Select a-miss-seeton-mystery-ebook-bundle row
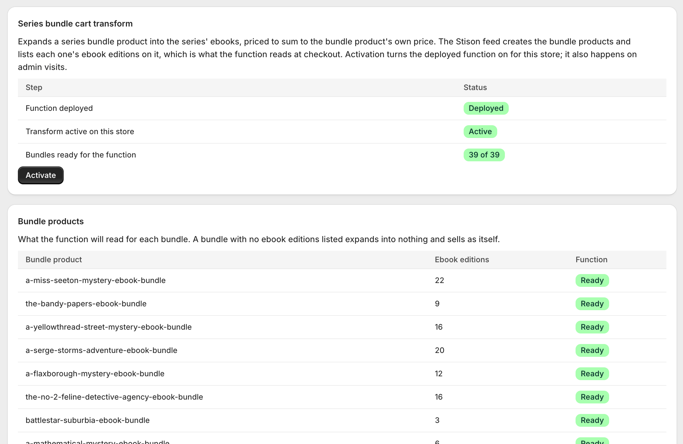 342,280
